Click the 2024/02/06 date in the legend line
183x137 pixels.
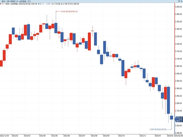[x=23, y=4]
